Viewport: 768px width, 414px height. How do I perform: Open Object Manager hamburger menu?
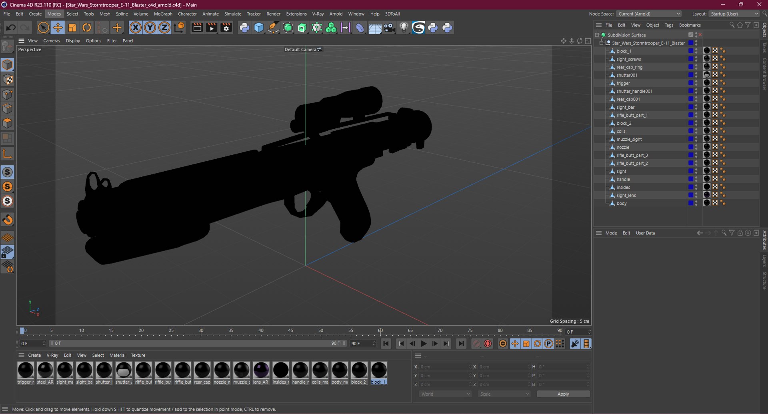coord(599,25)
